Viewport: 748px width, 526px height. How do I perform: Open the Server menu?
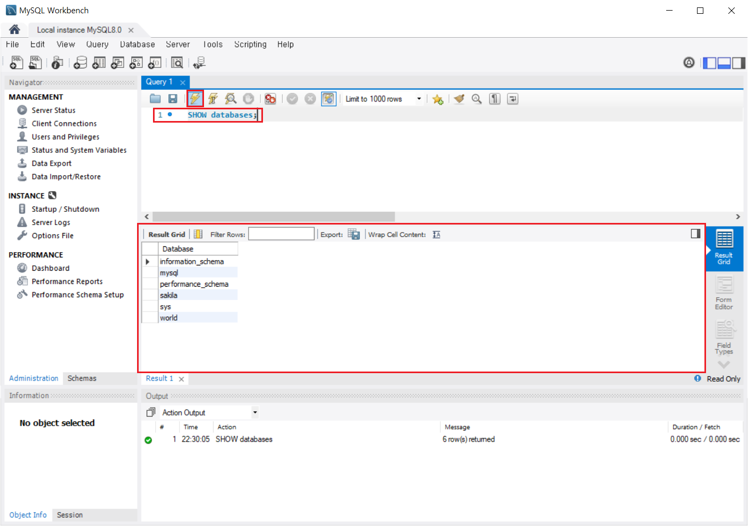(x=178, y=45)
